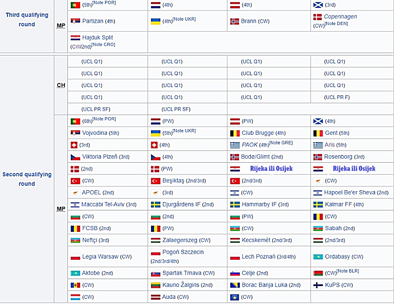394x304 pixels.
Task: Follow the Note CRO reference link
Action: tap(103, 45)
